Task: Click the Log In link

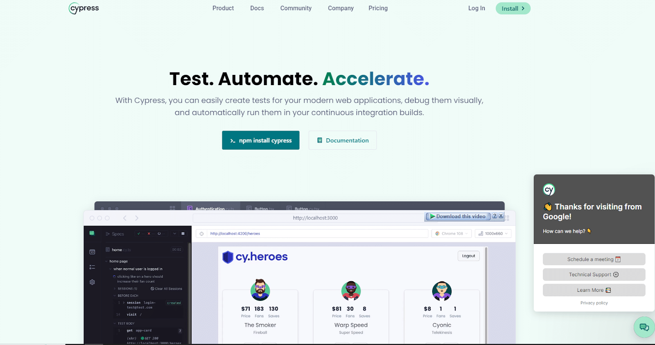Action: 477,8
